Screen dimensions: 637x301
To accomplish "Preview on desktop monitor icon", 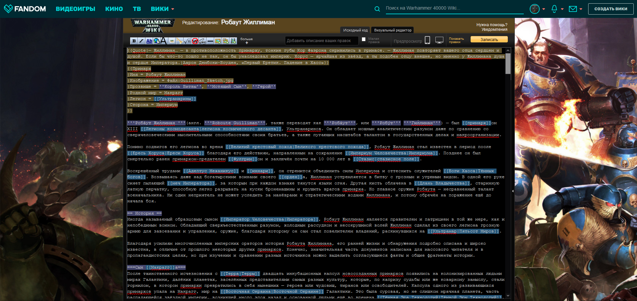I will tap(439, 40).
